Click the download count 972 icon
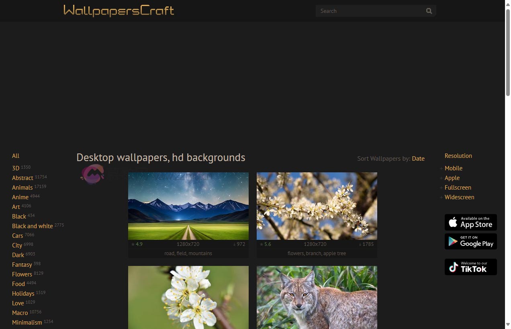The width and height of the screenshot is (511, 329). pos(235,244)
